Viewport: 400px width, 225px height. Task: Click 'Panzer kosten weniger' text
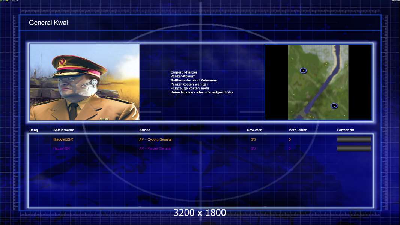189,84
